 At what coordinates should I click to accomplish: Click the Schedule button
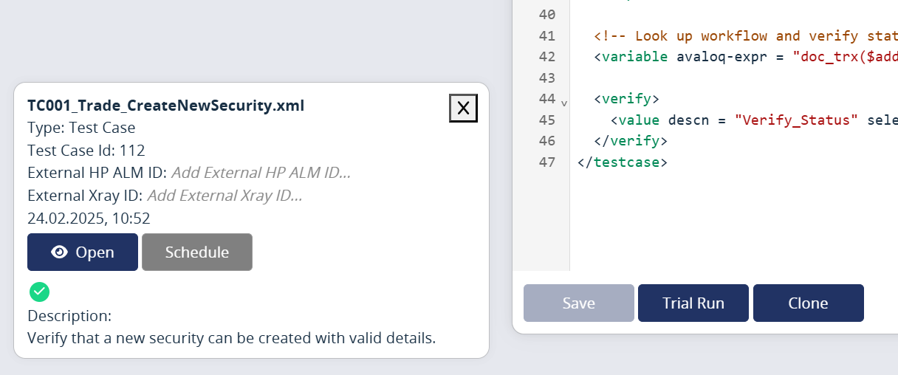(197, 252)
